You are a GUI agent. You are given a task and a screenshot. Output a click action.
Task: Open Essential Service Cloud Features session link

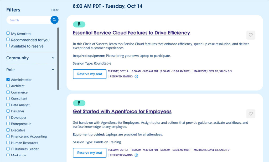131,33
